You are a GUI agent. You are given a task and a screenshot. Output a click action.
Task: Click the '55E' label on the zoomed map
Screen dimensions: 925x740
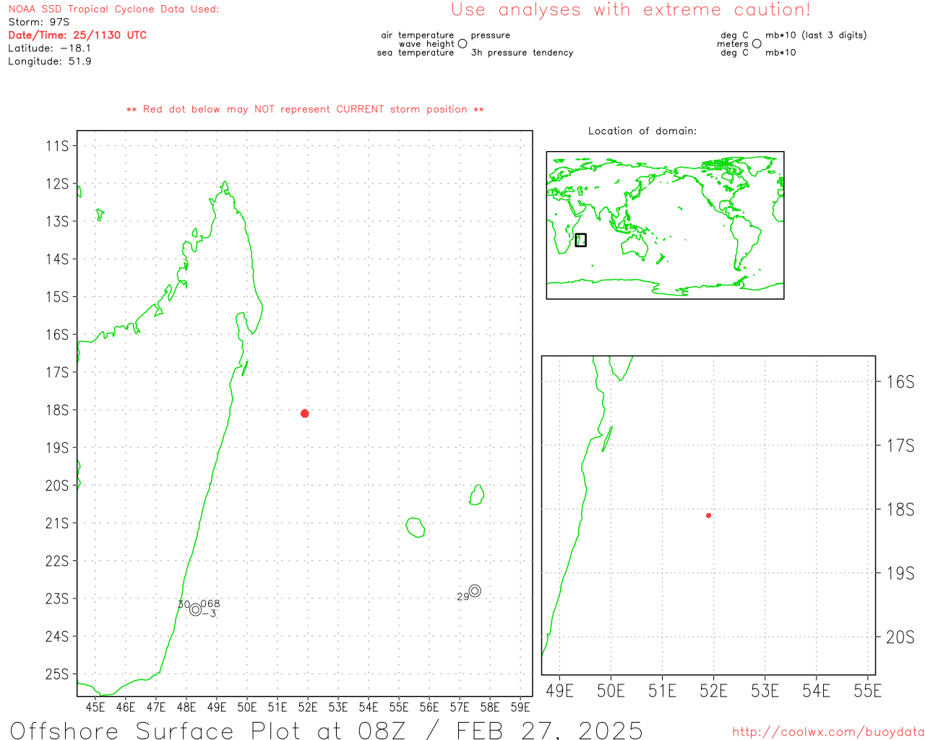coord(867,691)
